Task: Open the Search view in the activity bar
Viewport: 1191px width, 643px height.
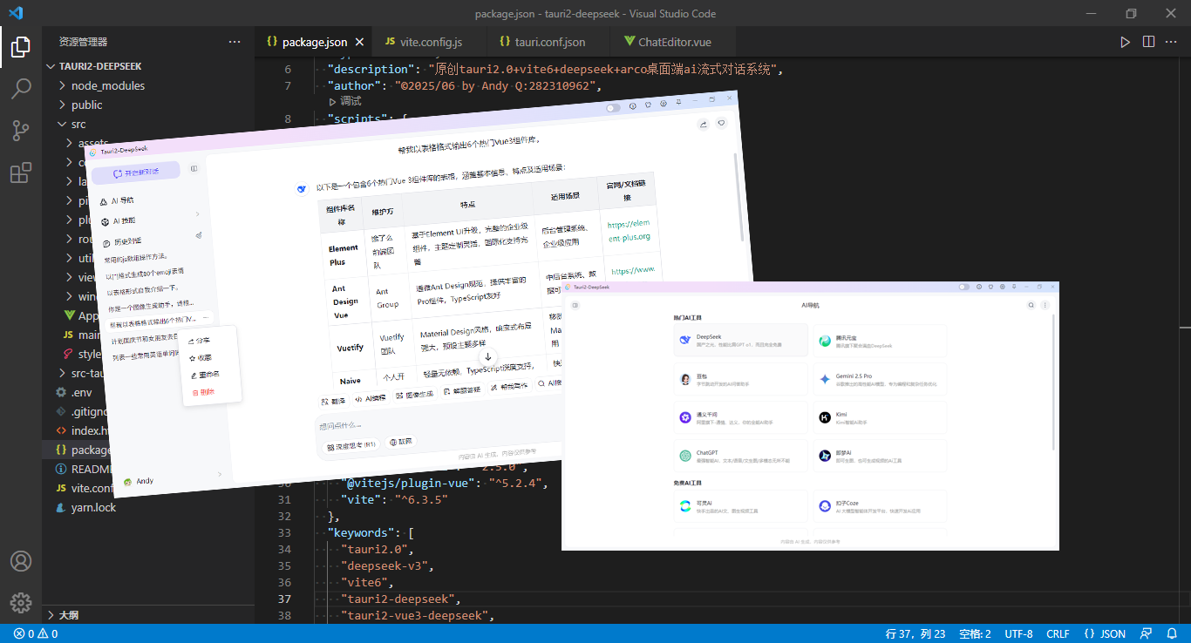Action: click(21, 89)
